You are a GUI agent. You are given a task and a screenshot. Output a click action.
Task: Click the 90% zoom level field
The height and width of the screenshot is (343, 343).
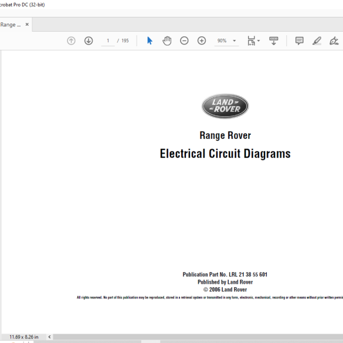222,40
